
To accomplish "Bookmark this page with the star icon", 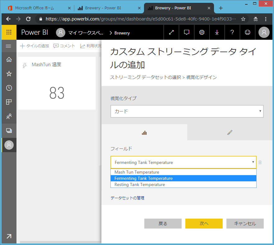I will (243, 19).
